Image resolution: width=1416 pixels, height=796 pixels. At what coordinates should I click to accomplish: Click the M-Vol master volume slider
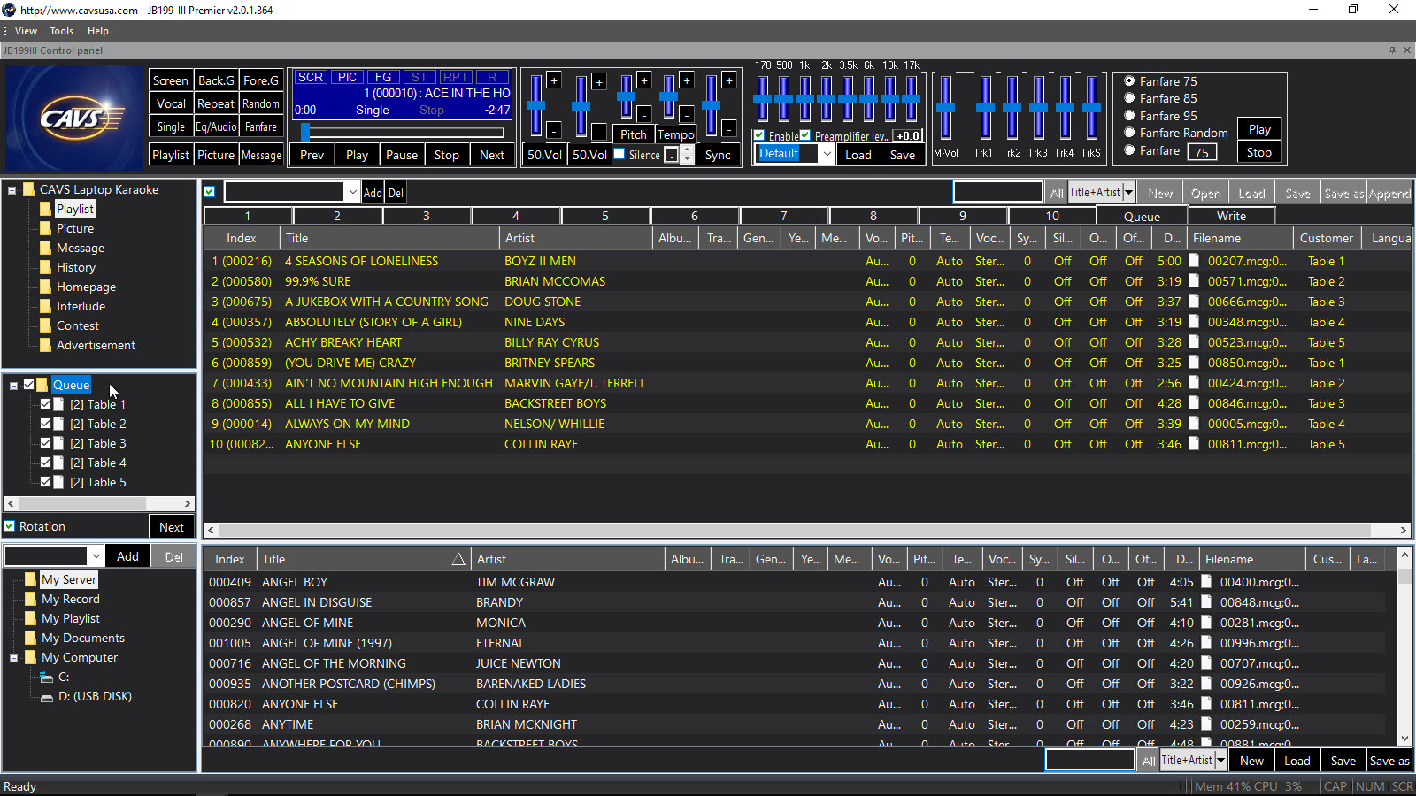(x=945, y=107)
